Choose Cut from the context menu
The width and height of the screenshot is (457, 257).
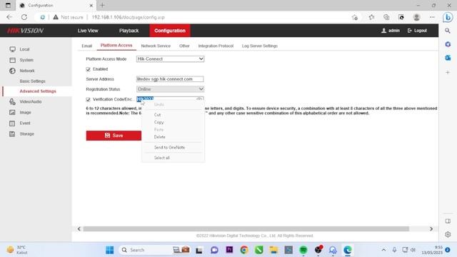157,114
